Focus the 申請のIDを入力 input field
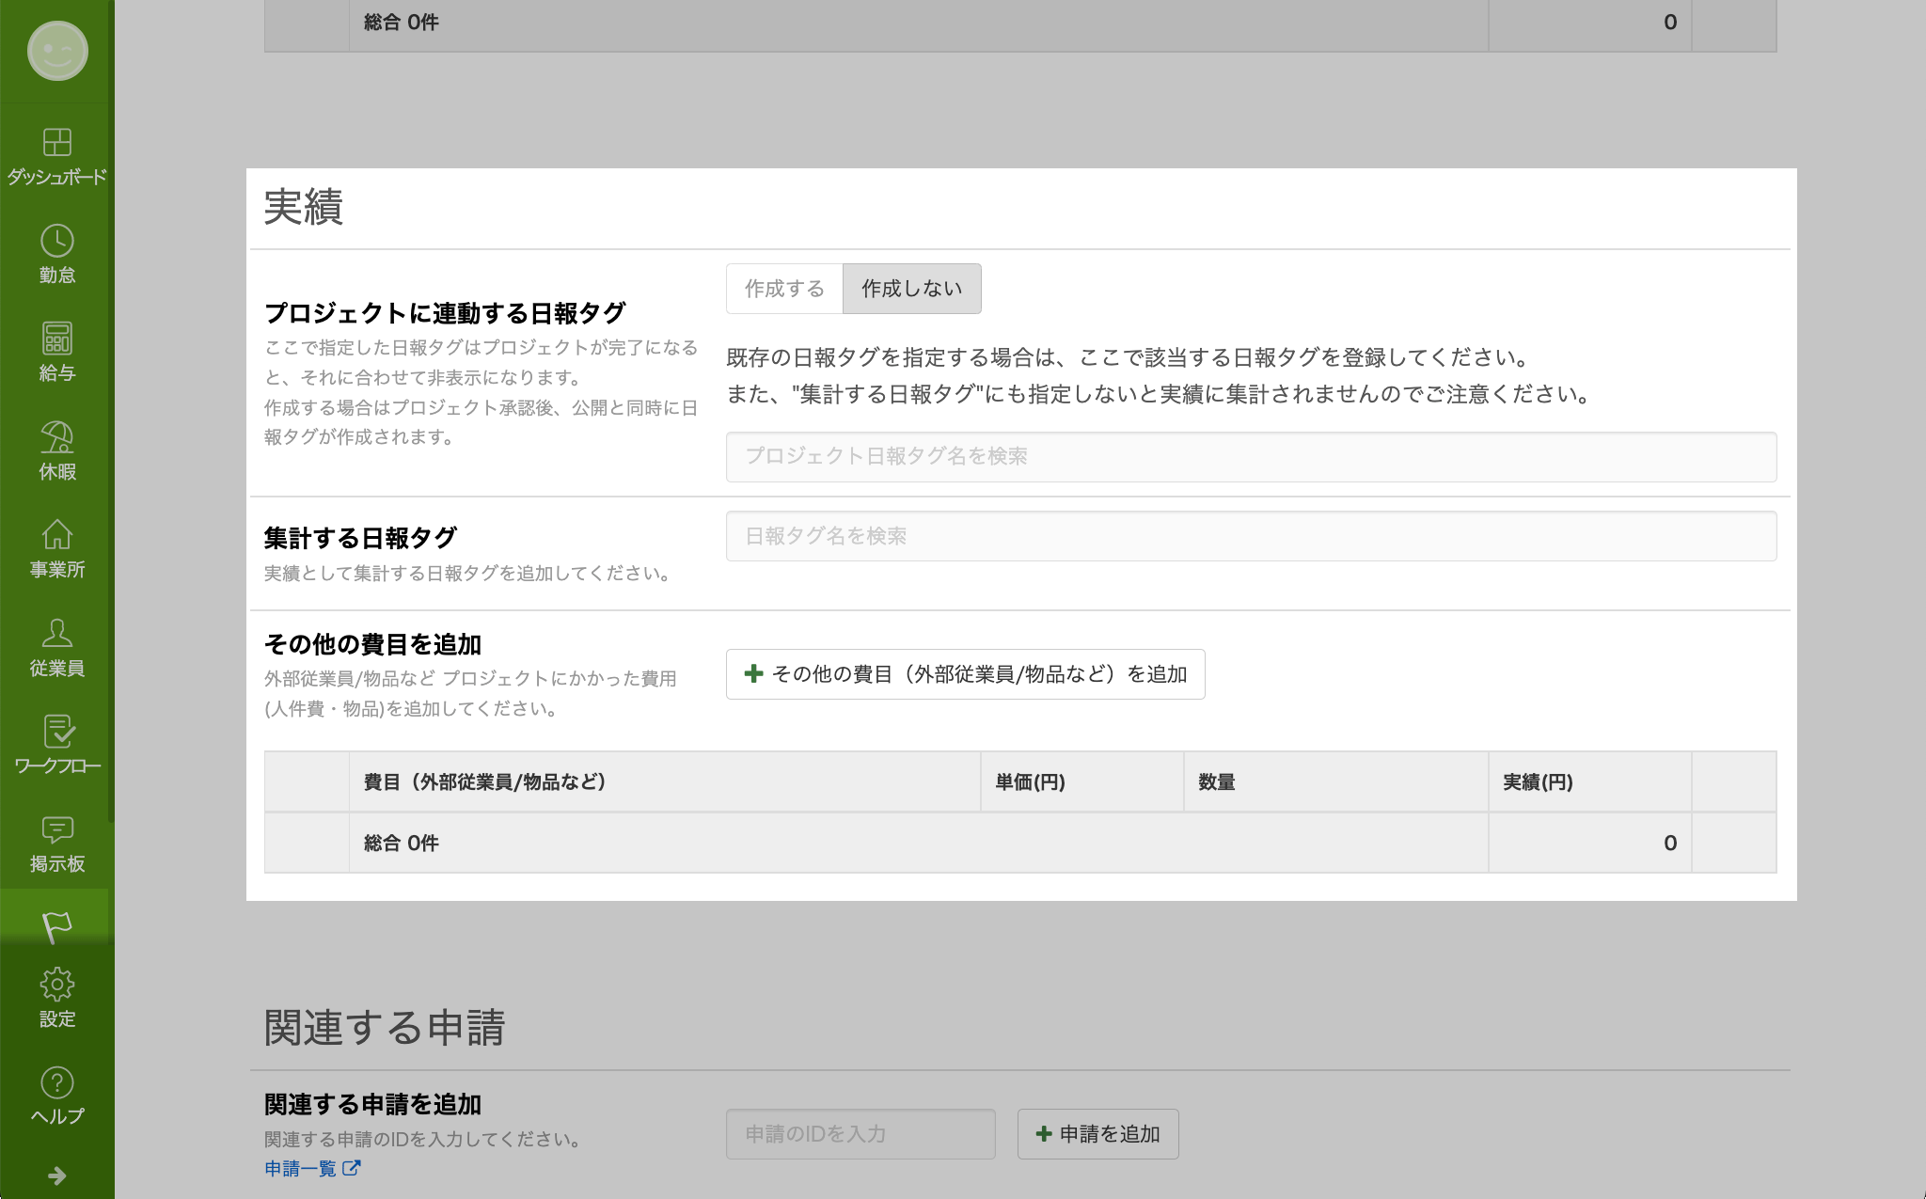This screenshot has width=1926, height=1199. point(860,1134)
